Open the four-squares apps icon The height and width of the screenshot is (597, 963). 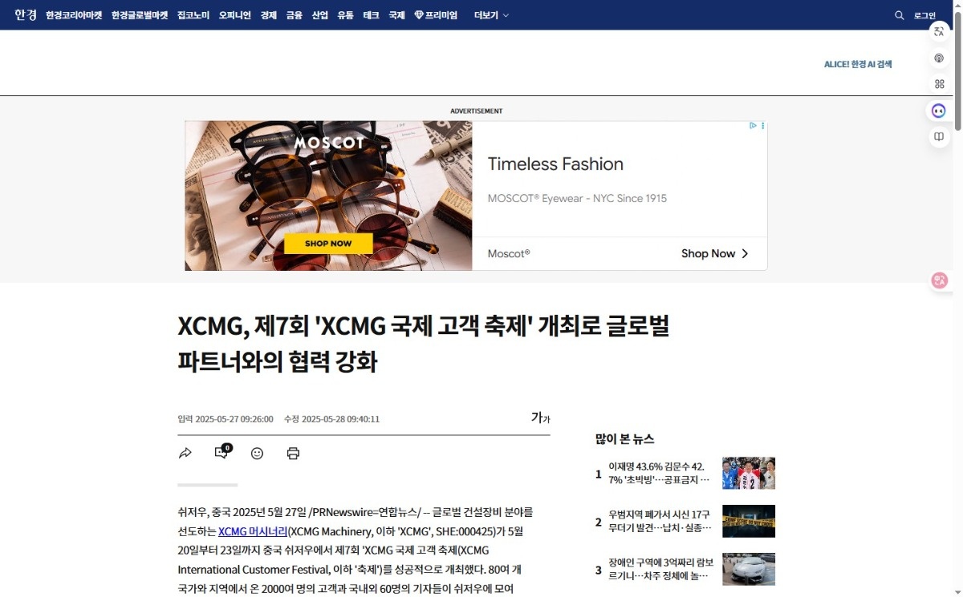click(x=939, y=84)
